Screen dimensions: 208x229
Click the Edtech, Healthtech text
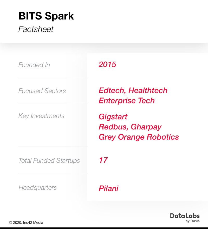click(x=133, y=90)
